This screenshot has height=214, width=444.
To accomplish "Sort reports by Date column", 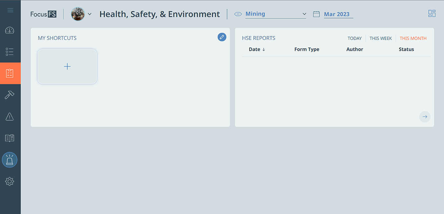I will click(257, 49).
